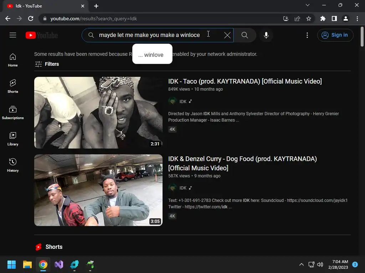The image size is (365, 273).
Task: Open the Dog Food video thumbnail
Action: pos(98,190)
